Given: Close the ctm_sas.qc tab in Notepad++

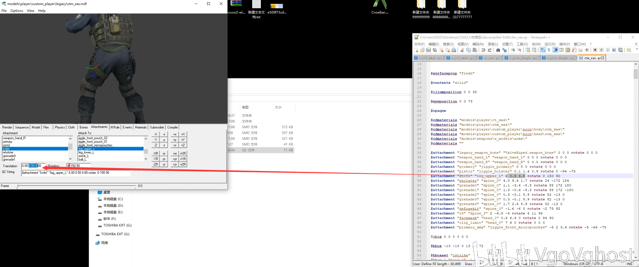Looking at the screenshot, I should pos(603,58).
